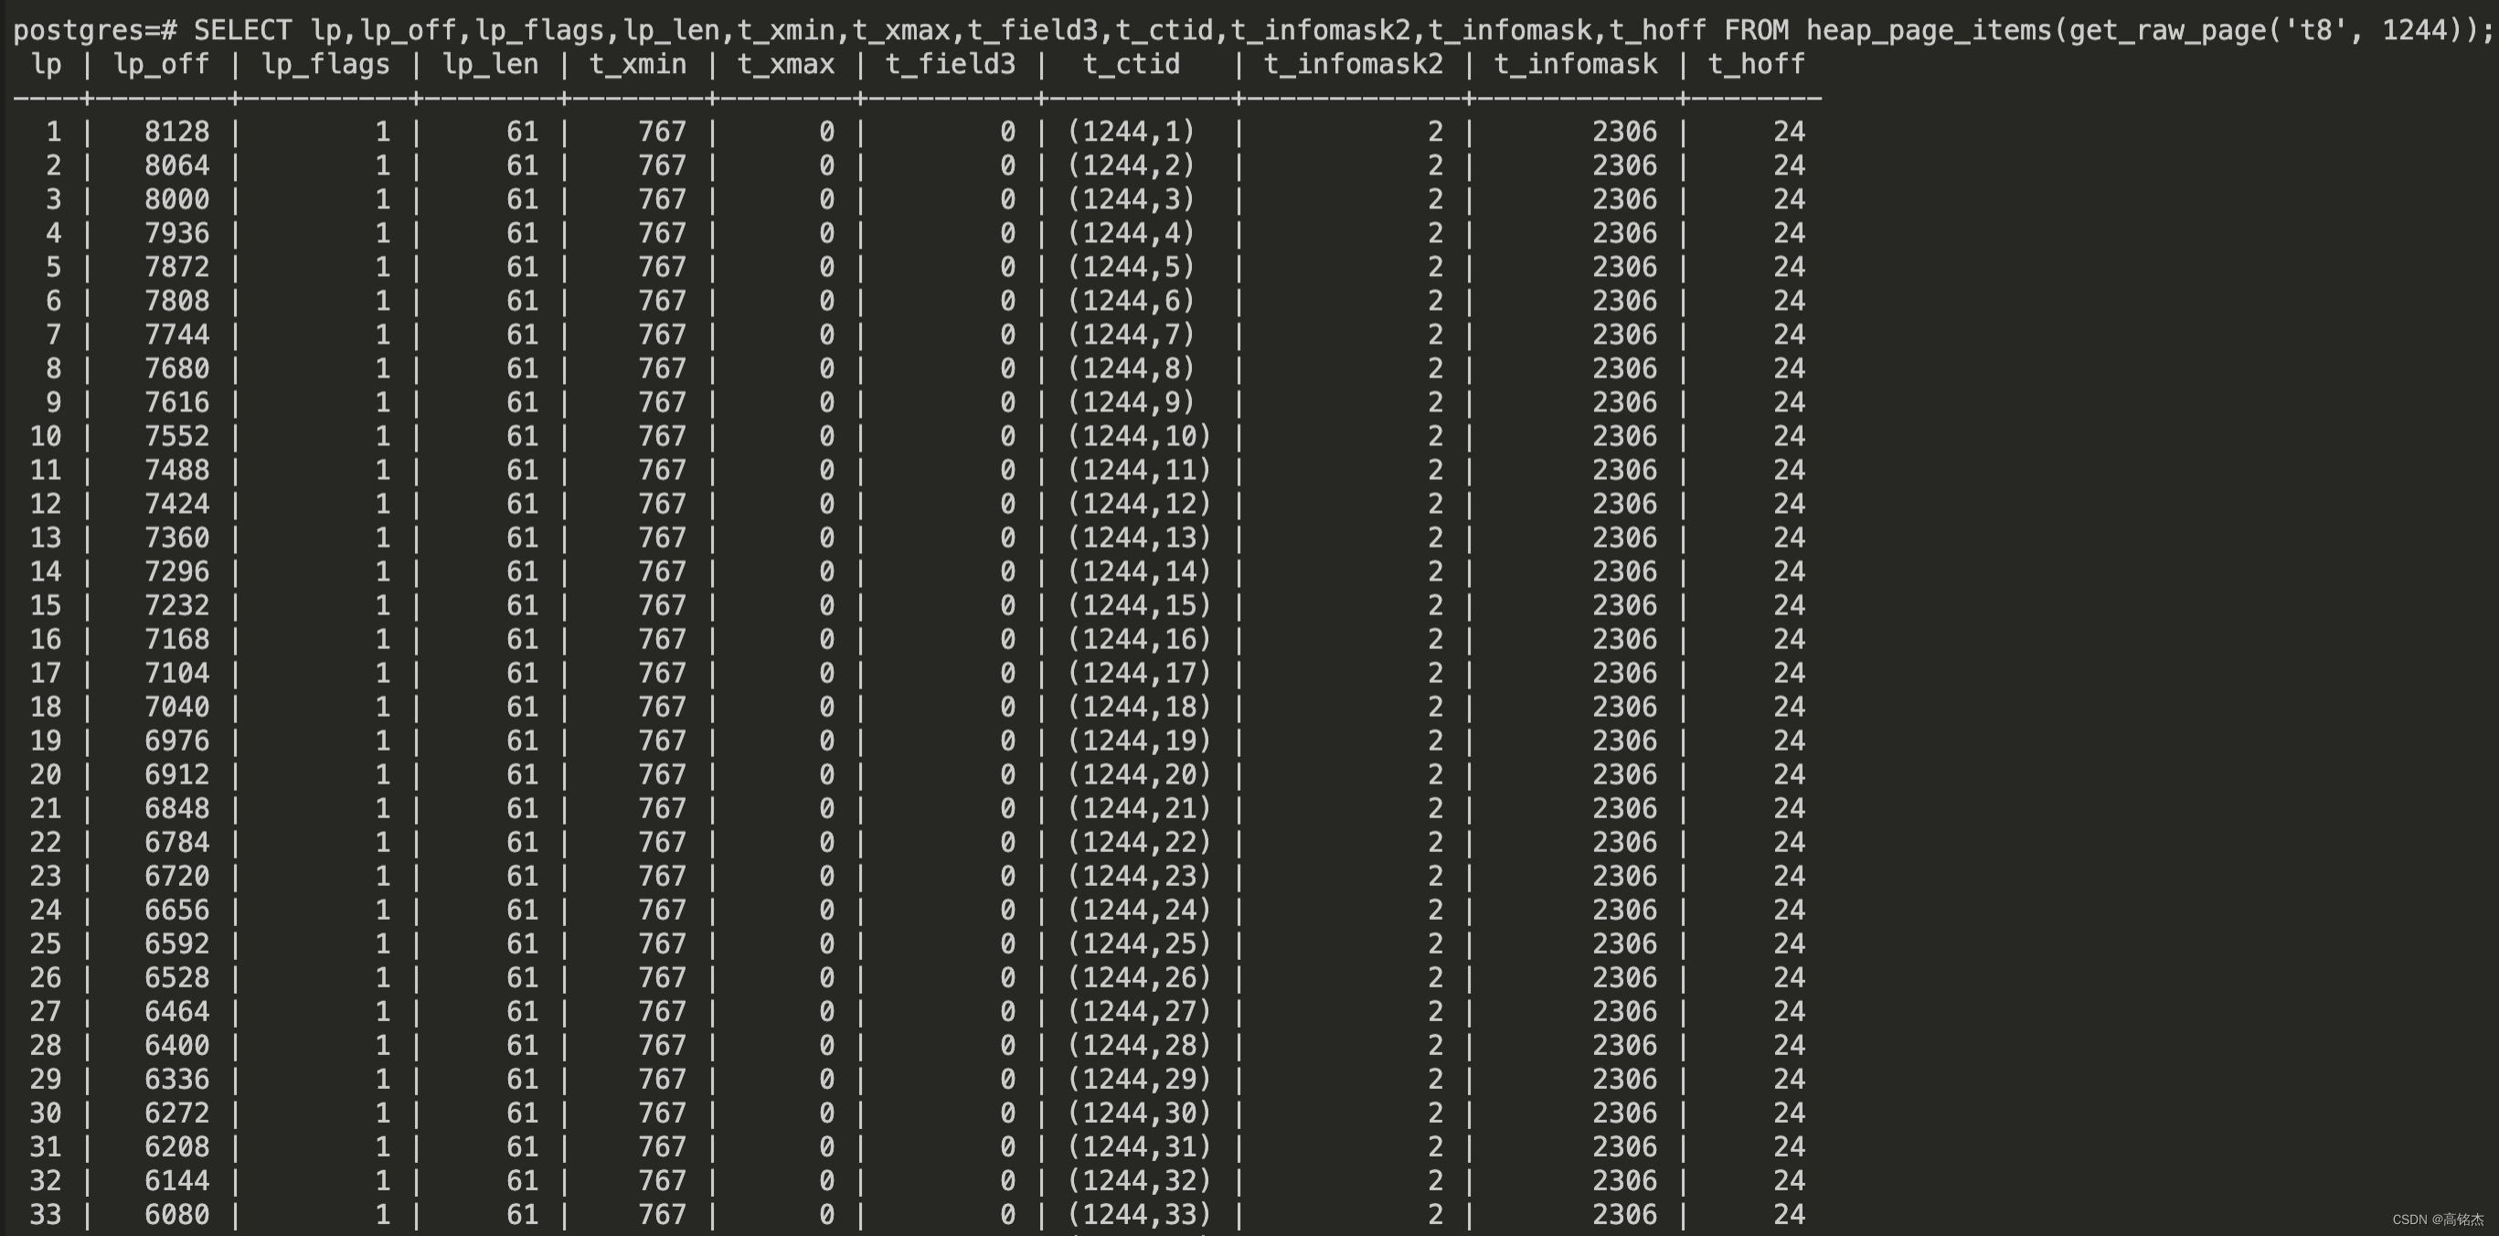Click the FROM keyword in query
Viewport: 2499px width, 1236px height.
pyautogui.click(x=1756, y=30)
